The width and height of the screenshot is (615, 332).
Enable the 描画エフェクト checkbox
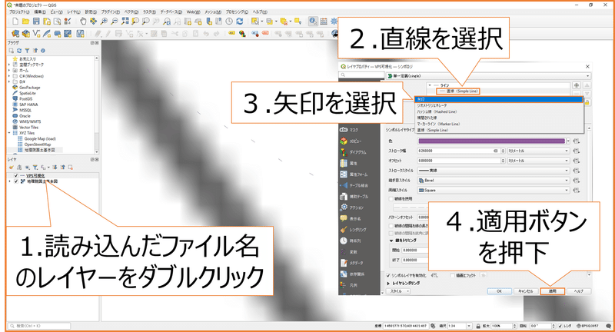[x=452, y=276]
